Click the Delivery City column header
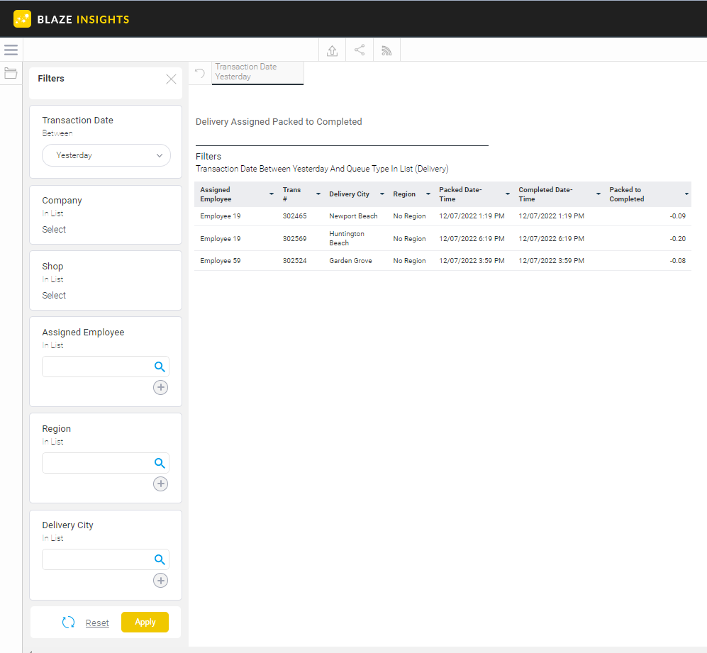This screenshot has height=653, width=707. coord(349,194)
